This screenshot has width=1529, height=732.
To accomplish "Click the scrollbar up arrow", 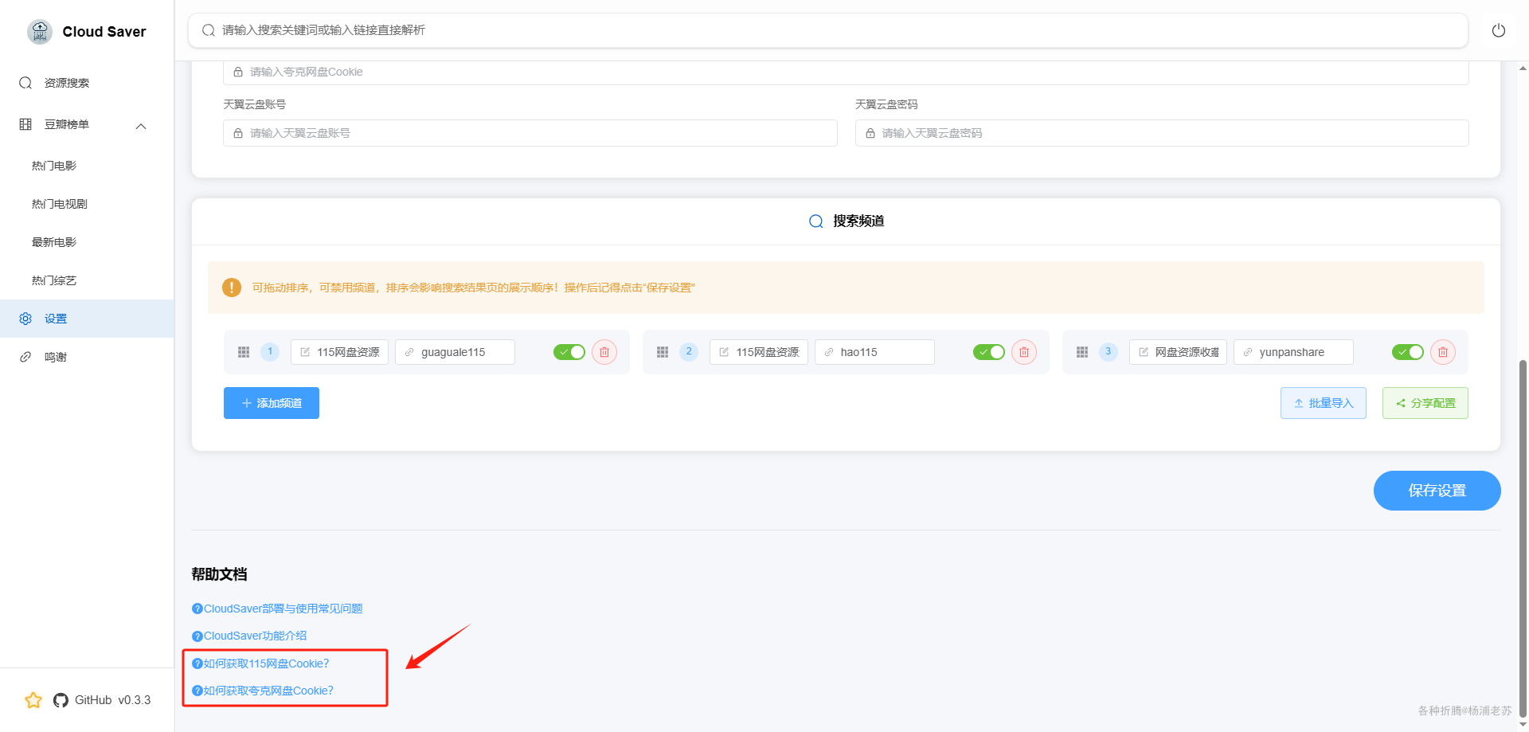I will pyautogui.click(x=1523, y=69).
